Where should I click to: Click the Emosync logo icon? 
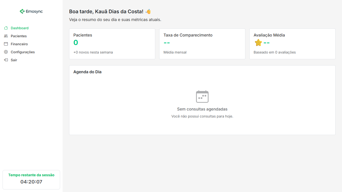(x=22, y=11)
